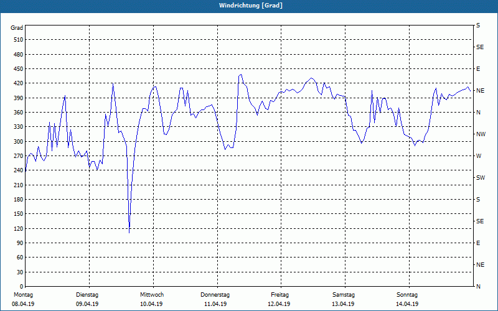498x311 pixels.
Task: Click N compass label on the 0 baseline
Action: 478,287
